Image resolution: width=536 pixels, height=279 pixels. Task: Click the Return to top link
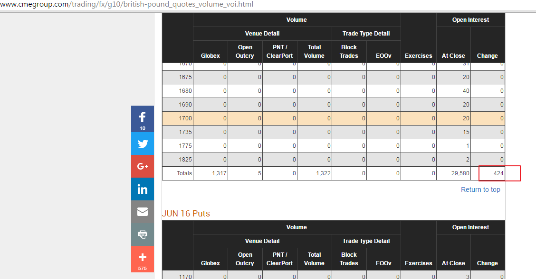click(480, 189)
